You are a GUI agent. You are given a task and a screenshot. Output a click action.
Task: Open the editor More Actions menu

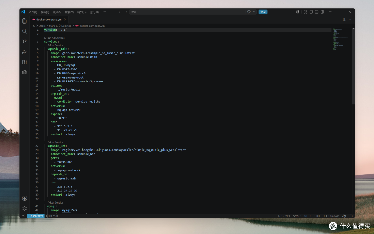350,20
